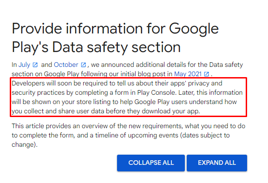Click the 'Provide information for Google' heading line
The image size is (268, 183).
(115, 29)
